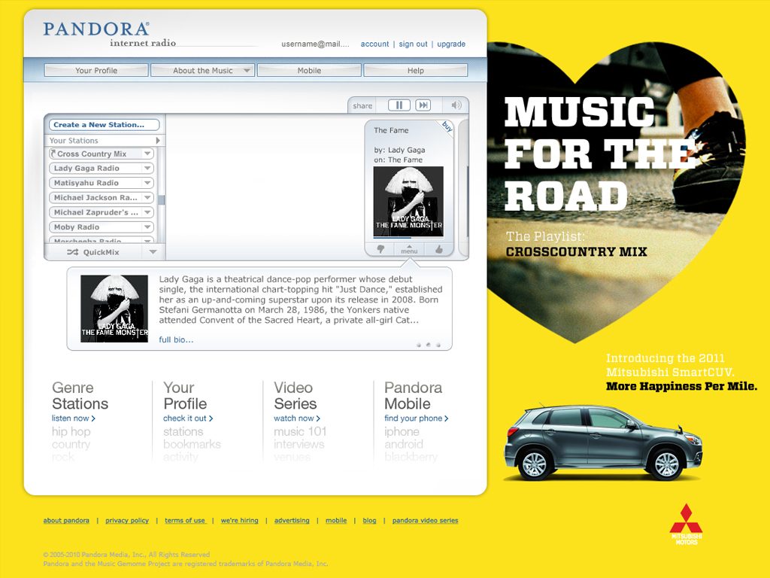Give the song a thumbs down
Screen dimensions: 770x578
click(x=380, y=250)
